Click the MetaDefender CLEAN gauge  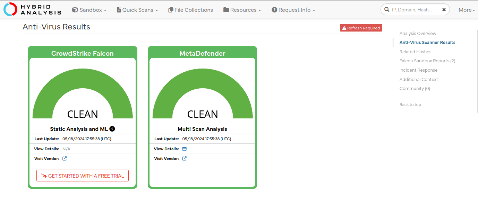pyautogui.click(x=202, y=94)
